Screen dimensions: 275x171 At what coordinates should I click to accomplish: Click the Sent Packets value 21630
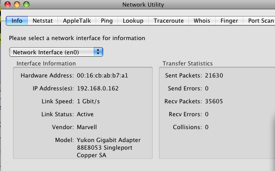pos(214,75)
